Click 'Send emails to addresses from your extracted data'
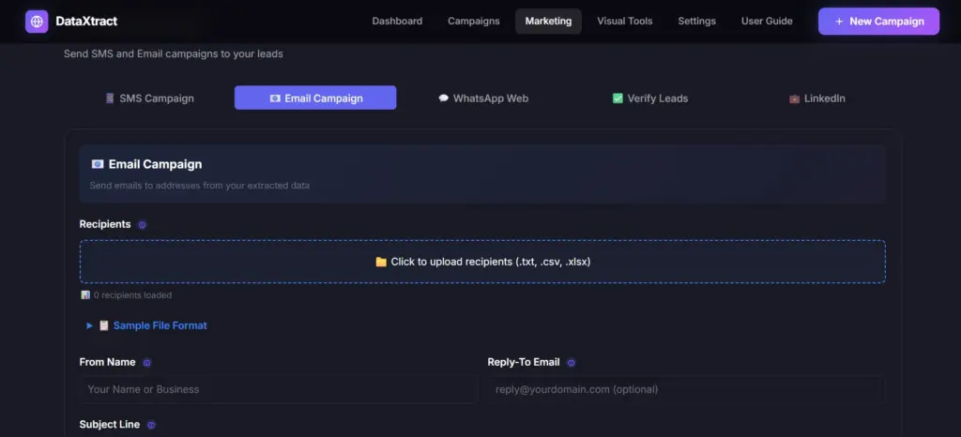This screenshot has width=961, height=437. pyautogui.click(x=200, y=186)
